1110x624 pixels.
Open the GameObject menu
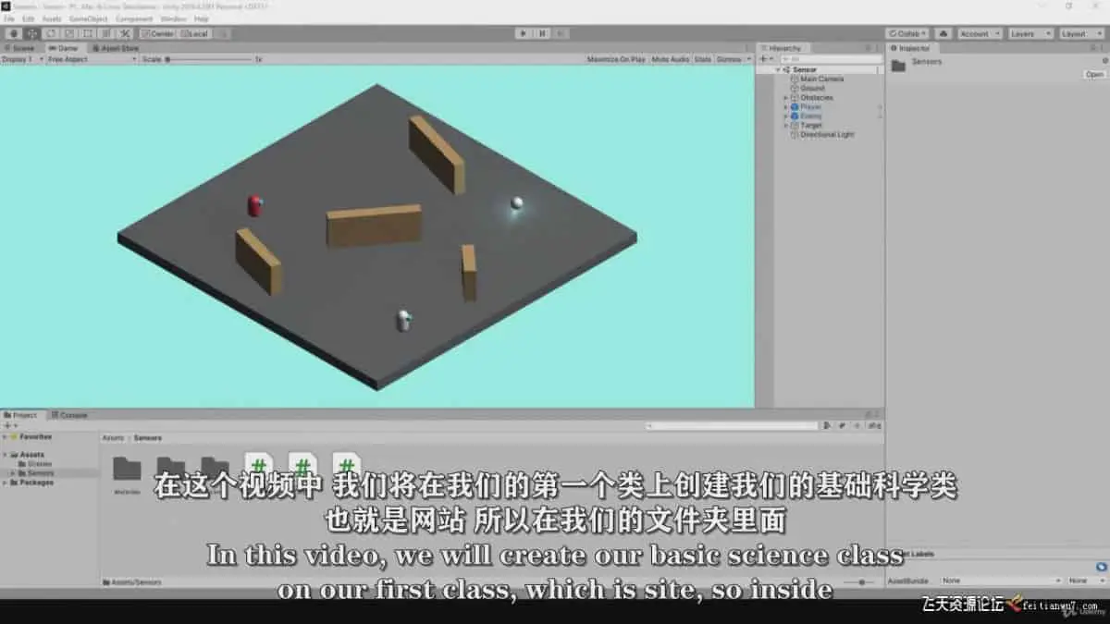[x=88, y=18]
